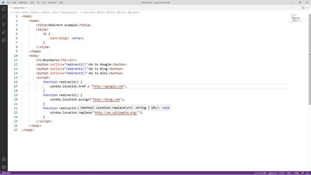The image size is (311, 175).
Task: Click line number 27 in gutter
Action: 16,130
